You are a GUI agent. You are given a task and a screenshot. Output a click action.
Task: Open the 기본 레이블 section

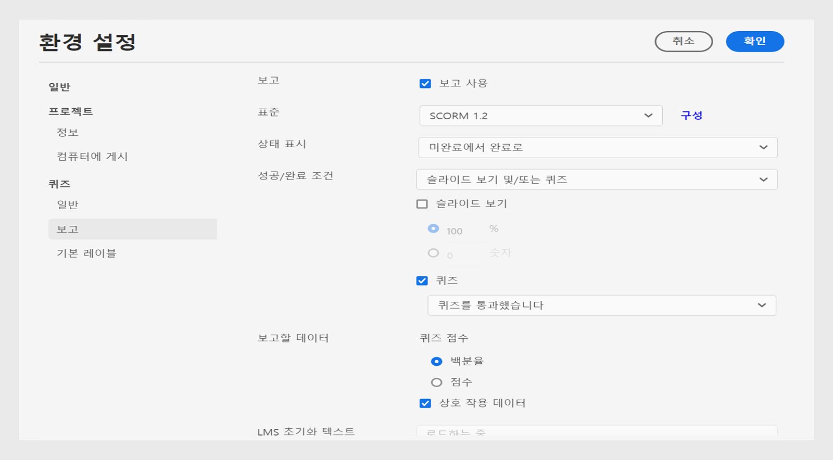click(86, 253)
